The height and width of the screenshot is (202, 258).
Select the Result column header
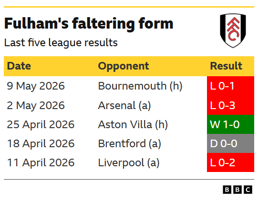coord(226,66)
